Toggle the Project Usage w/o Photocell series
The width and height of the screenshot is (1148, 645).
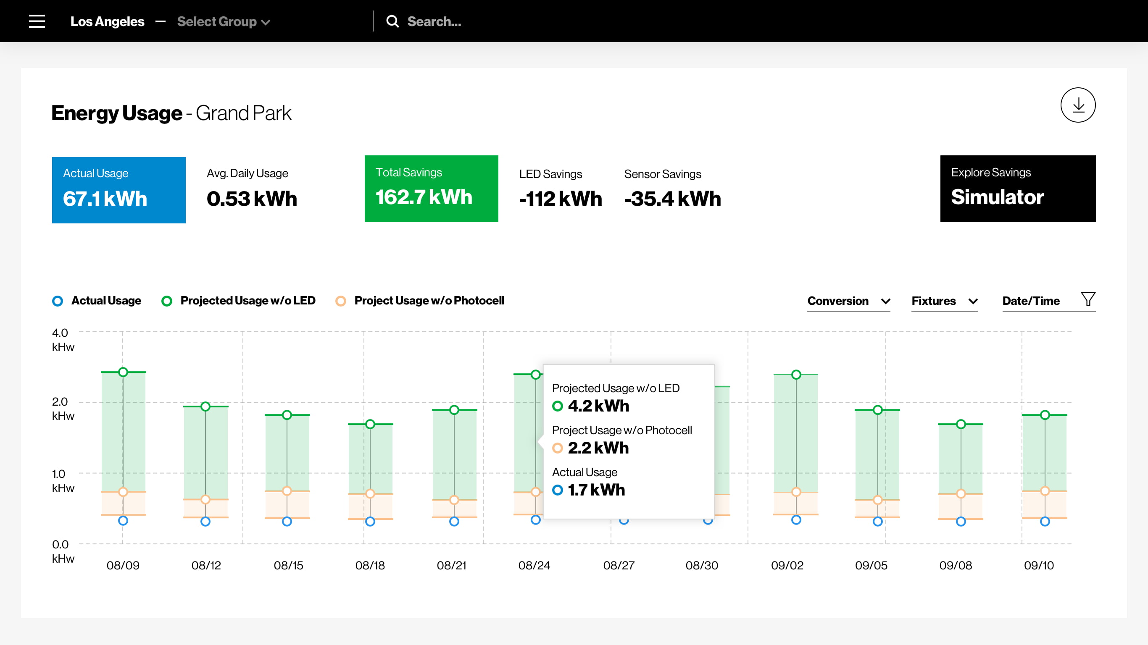[429, 301]
